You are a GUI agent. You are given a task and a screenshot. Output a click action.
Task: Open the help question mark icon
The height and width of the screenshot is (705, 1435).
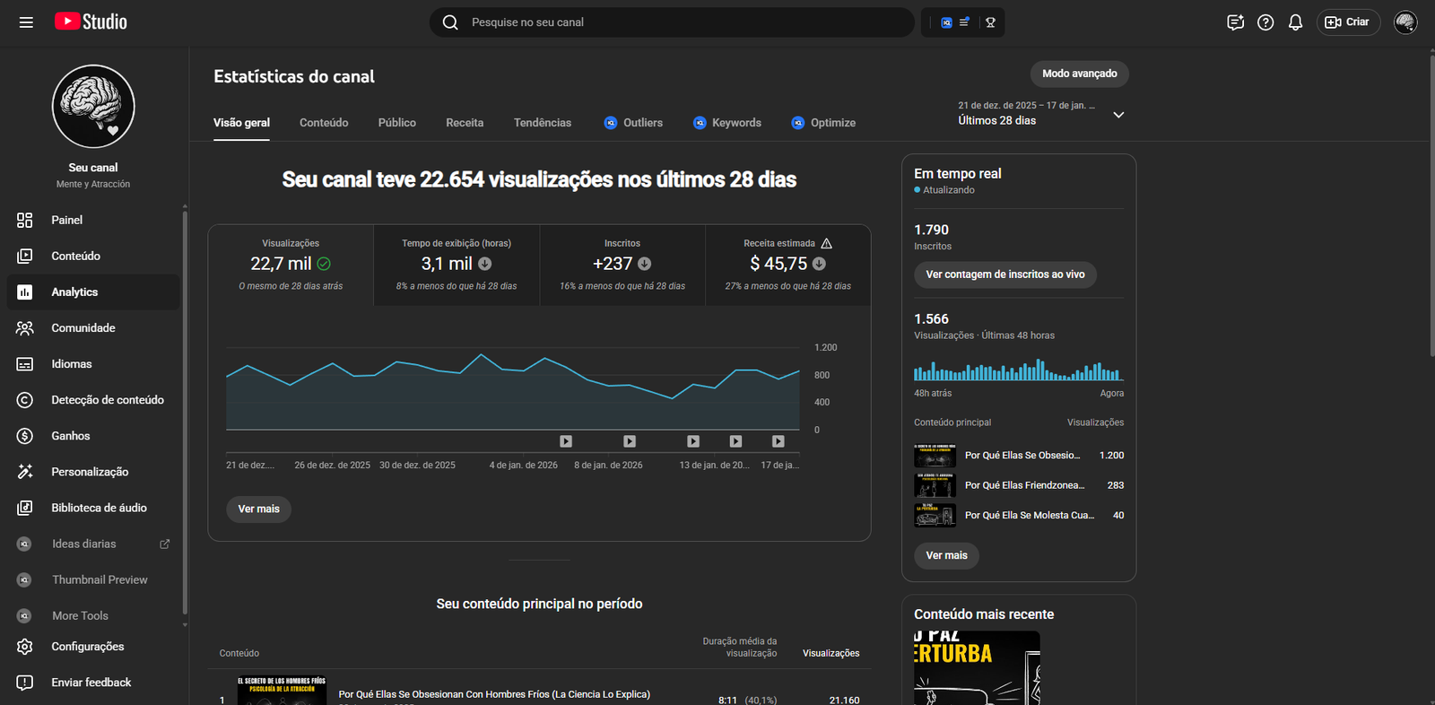pos(1265,22)
